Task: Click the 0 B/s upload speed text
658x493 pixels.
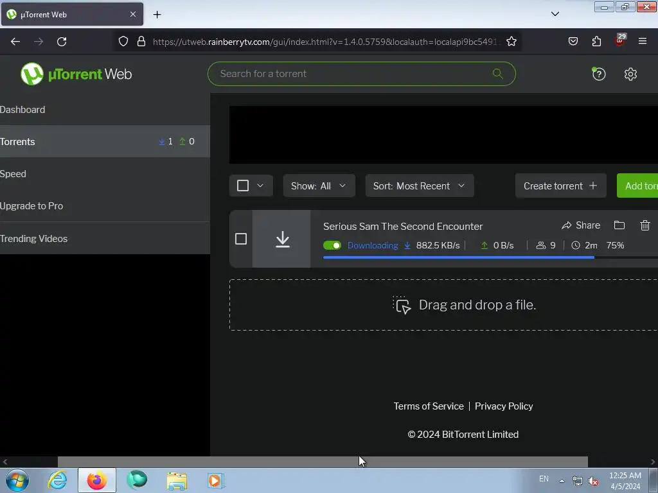Action: pyautogui.click(x=503, y=246)
